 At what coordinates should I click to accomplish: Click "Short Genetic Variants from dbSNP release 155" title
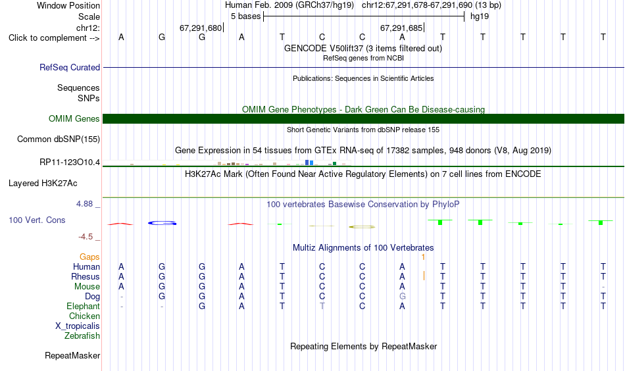pos(363,130)
